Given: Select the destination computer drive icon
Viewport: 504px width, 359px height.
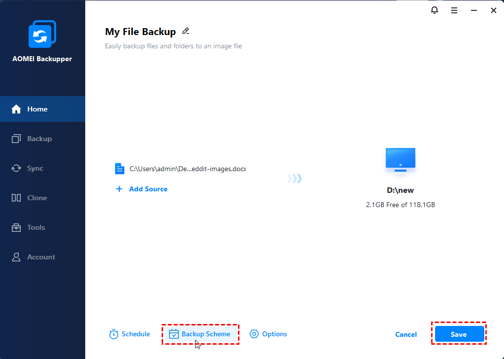Looking at the screenshot, I should coord(400,160).
